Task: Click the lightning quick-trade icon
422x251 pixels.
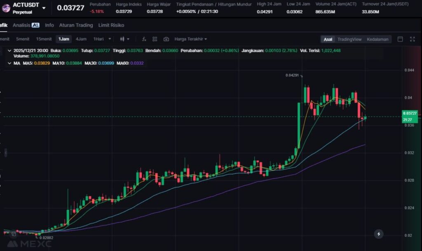Action: click(379, 234)
